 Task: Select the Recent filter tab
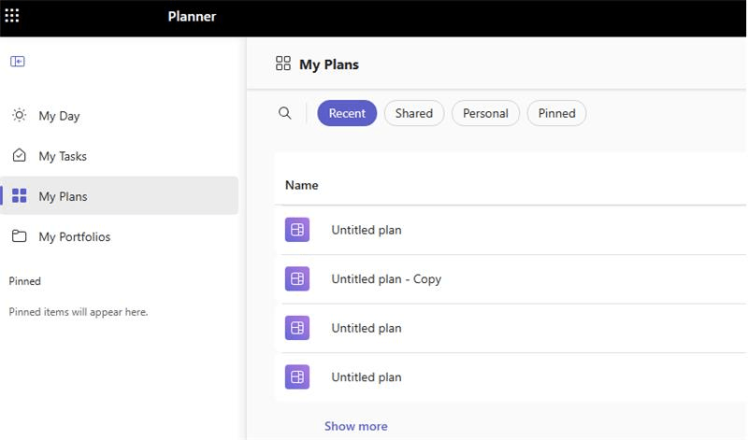click(x=347, y=113)
